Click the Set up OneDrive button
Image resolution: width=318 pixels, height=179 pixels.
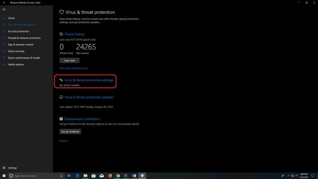(x=70, y=132)
